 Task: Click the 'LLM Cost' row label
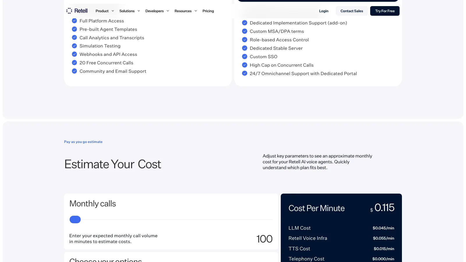click(x=299, y=228)
